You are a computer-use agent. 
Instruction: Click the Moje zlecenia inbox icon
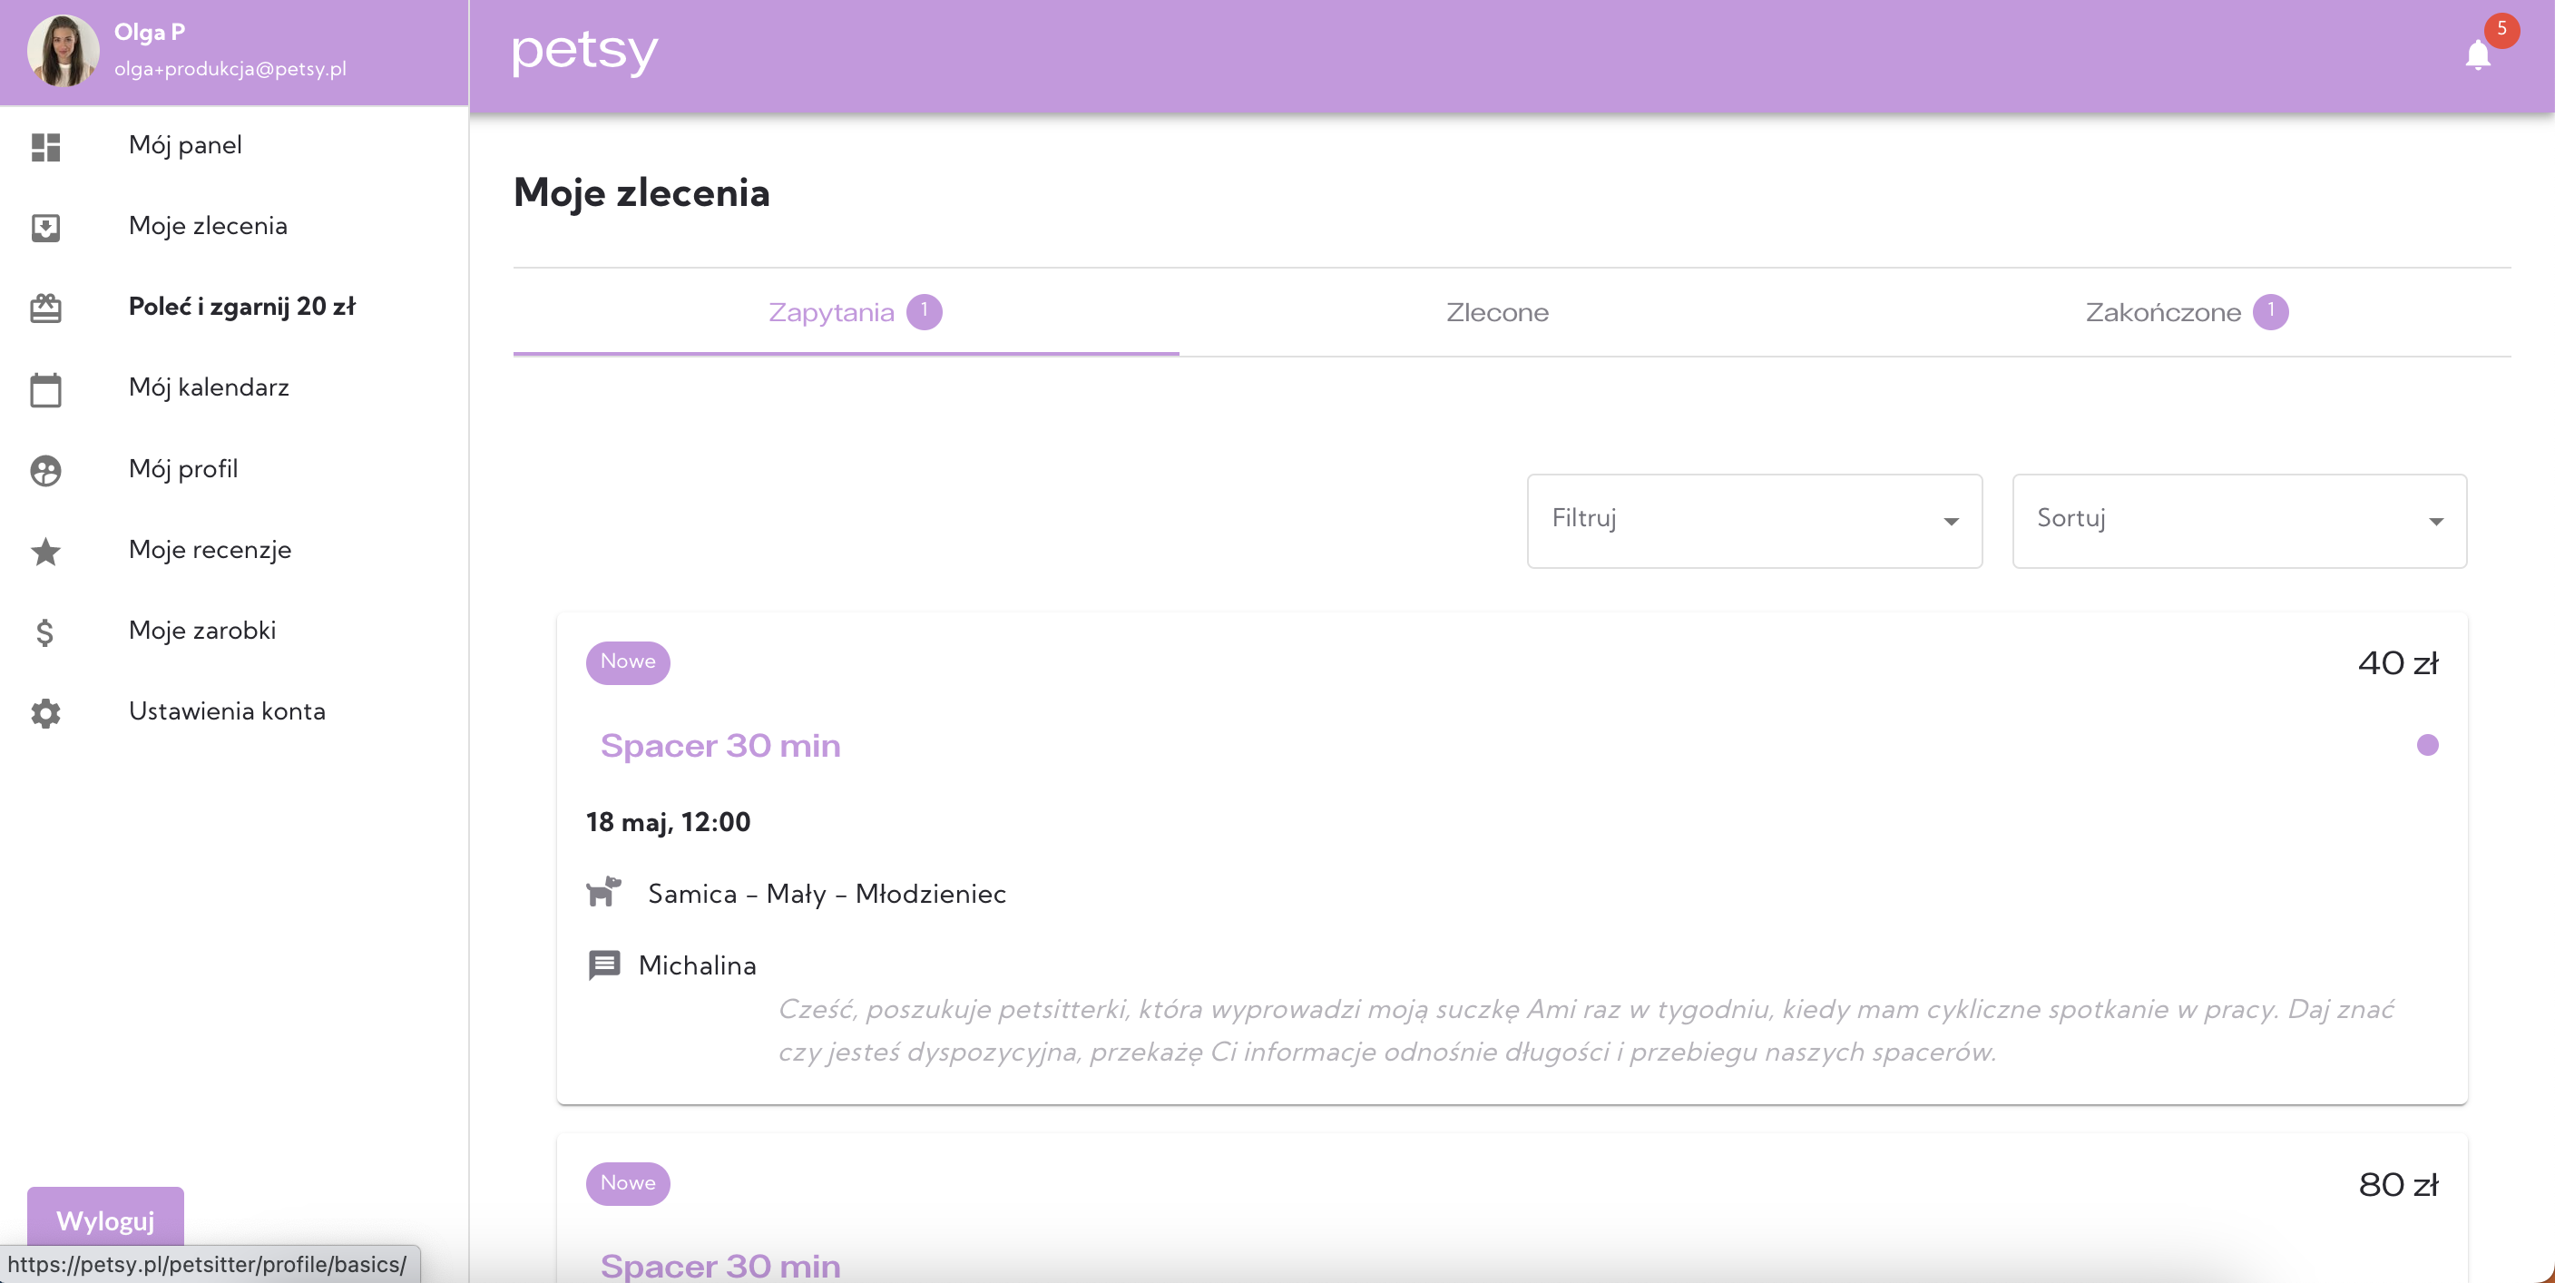(45, 227)
